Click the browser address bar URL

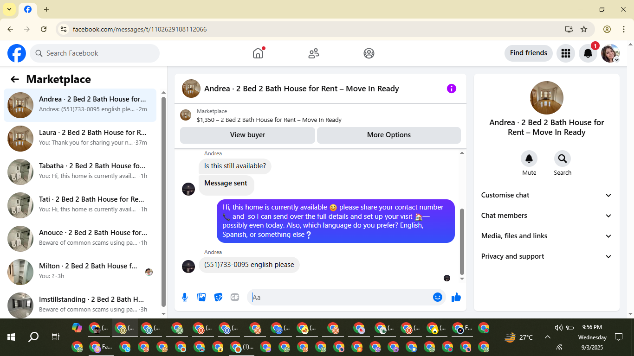point(140,29)
